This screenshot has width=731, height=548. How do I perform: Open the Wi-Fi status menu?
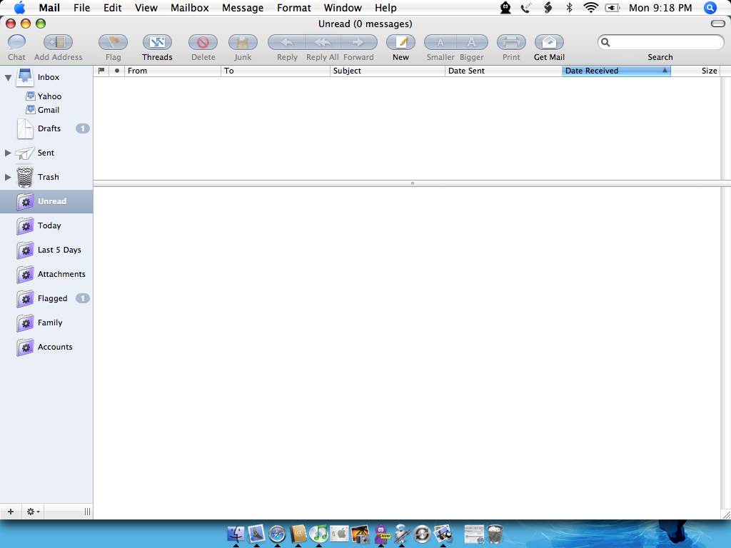[x=590, y=8]
